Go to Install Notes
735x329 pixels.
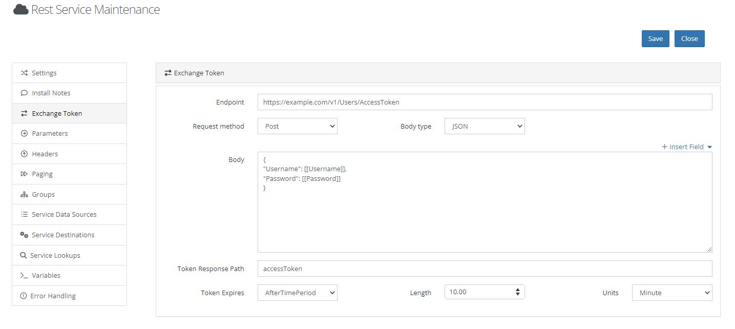tap(69, 93)
